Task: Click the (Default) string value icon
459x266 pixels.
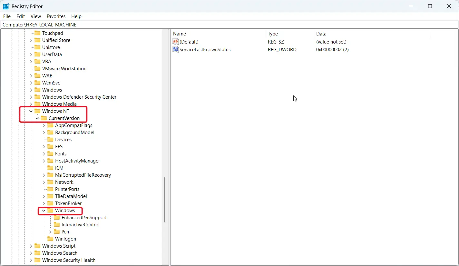Action: pyautogui.click(x=176, y=42)
